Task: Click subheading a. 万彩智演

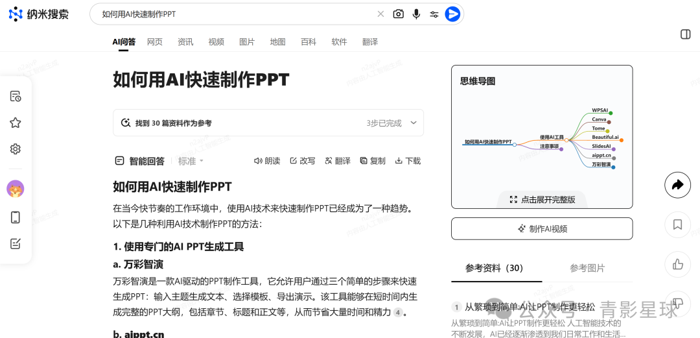Action: point(138,264)
